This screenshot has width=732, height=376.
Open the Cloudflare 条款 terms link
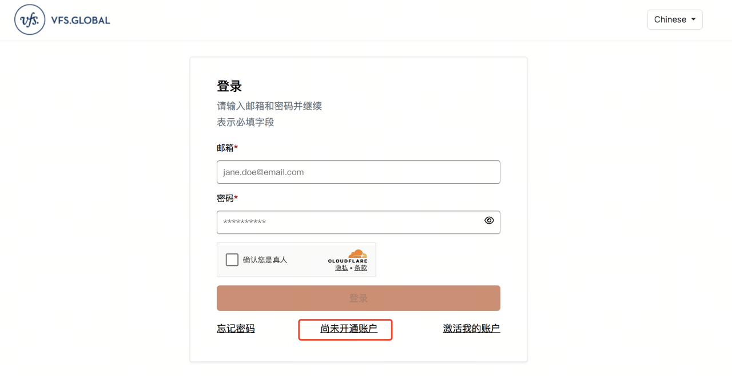[360, 266]
